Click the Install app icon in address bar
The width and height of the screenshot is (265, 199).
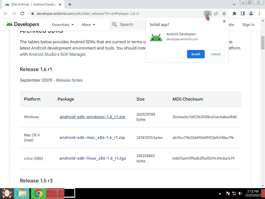[x=207, y=13]
